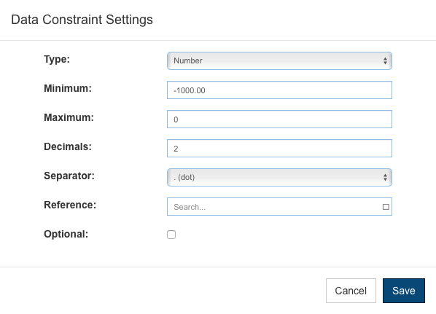Enable the Optional checkbox
This screenshot has width=436, height=314.
pyautogui.click(x=171, y=235)
